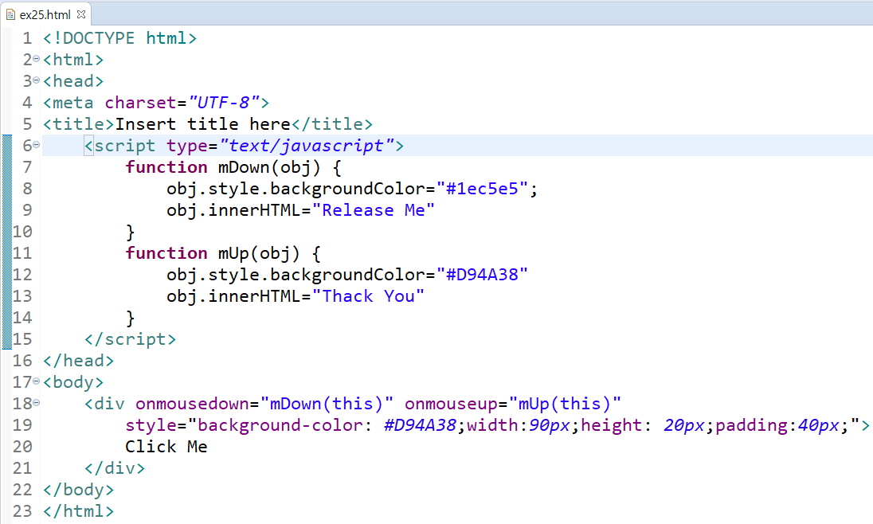Screen dimensions: 873x524
Task: Click the "mDown(this)" handler value
Action: 327,405
